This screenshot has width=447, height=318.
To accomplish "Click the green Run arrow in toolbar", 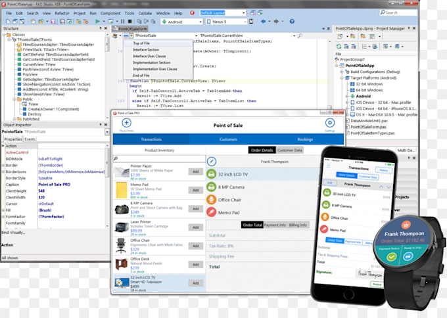I will tap(97, 22).
